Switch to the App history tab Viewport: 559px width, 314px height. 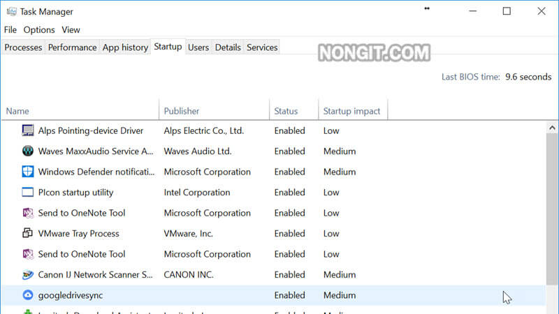click(x=125, y=47)
